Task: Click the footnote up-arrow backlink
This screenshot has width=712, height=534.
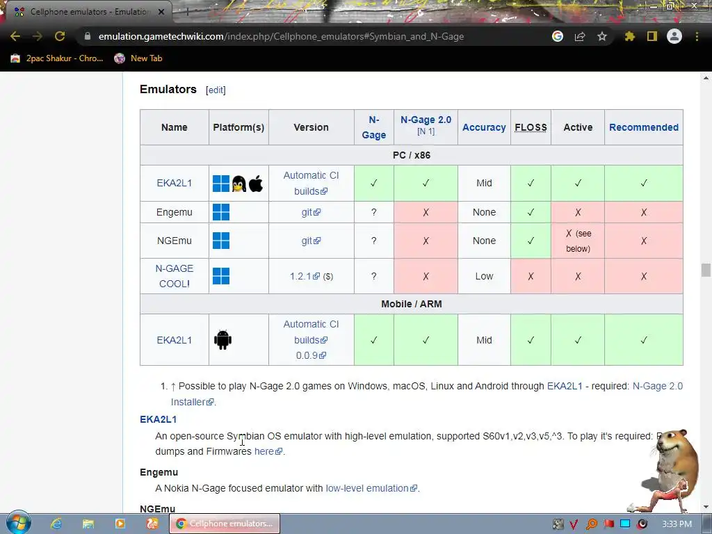Action: (x=173, y=387)
